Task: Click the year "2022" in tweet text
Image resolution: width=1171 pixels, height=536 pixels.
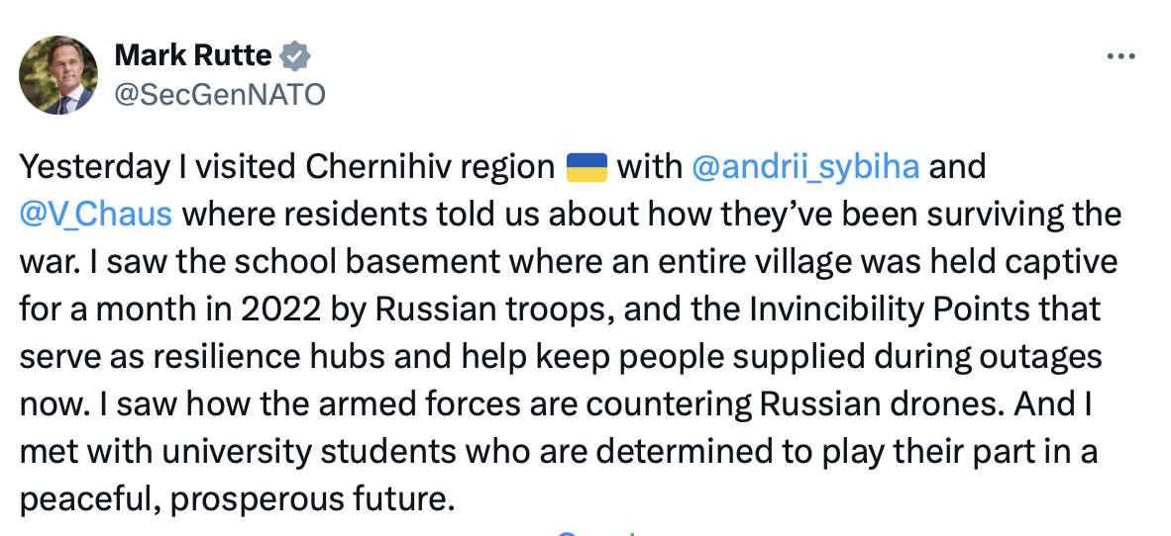Action: tap(268, 309)
